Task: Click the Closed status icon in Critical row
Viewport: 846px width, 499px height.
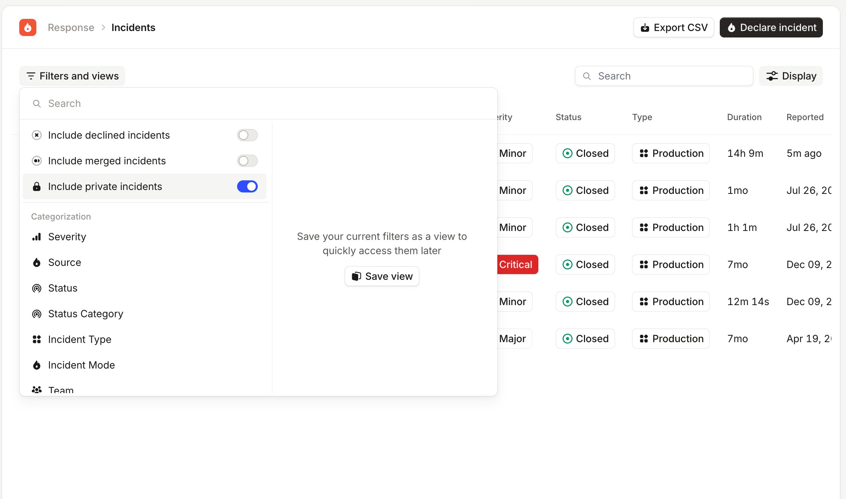Action: click(567, 264)
